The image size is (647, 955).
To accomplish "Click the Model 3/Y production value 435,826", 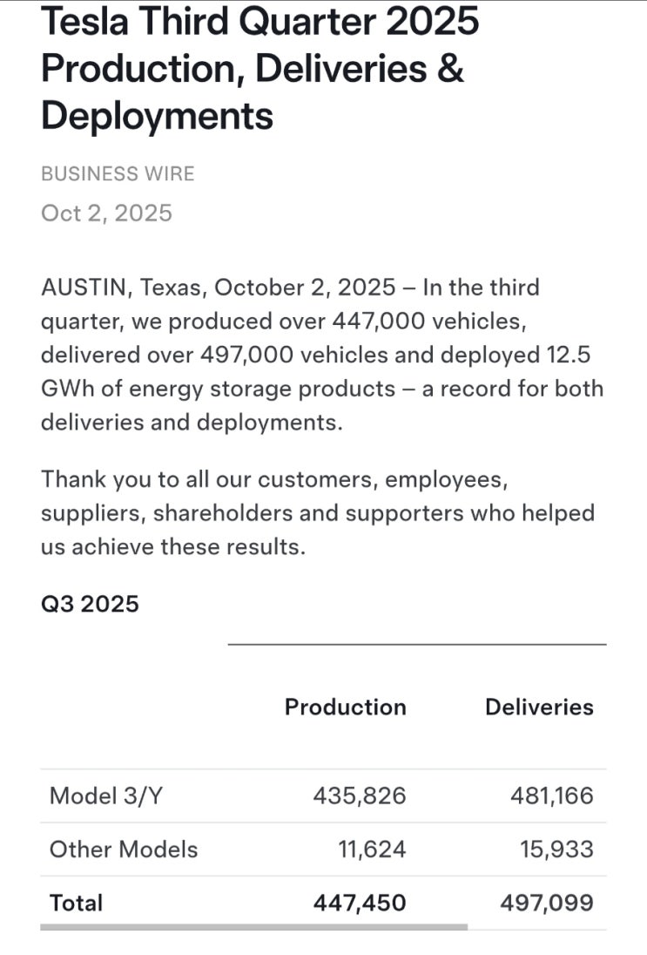I will click(360, 796).
